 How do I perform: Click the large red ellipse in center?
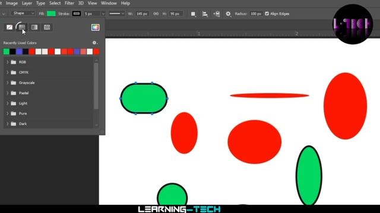[x=255, y=142]
